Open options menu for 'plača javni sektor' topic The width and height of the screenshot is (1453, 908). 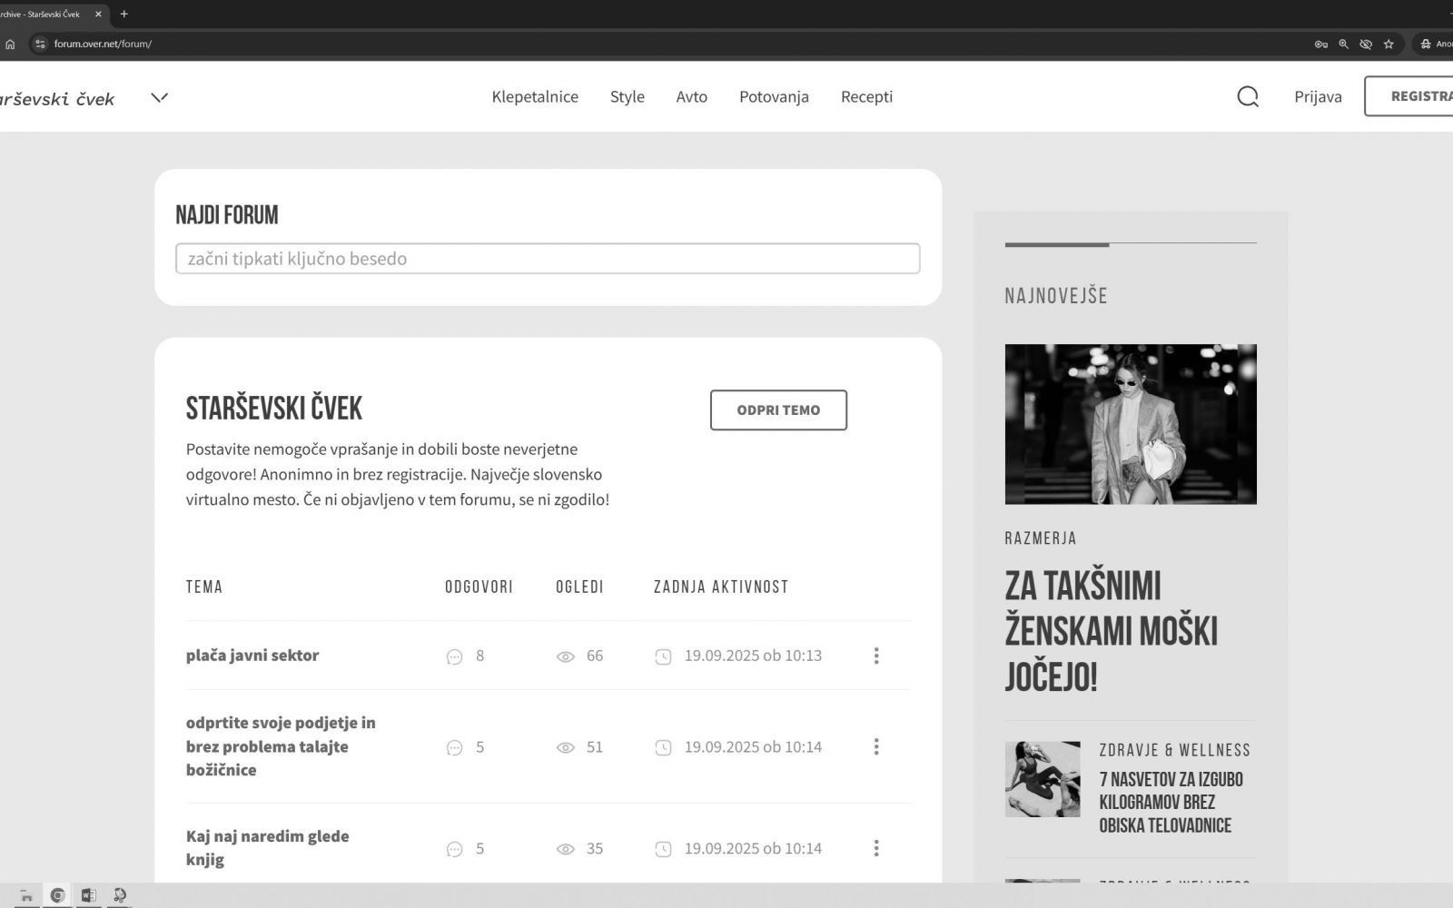[x=875, y=656]
